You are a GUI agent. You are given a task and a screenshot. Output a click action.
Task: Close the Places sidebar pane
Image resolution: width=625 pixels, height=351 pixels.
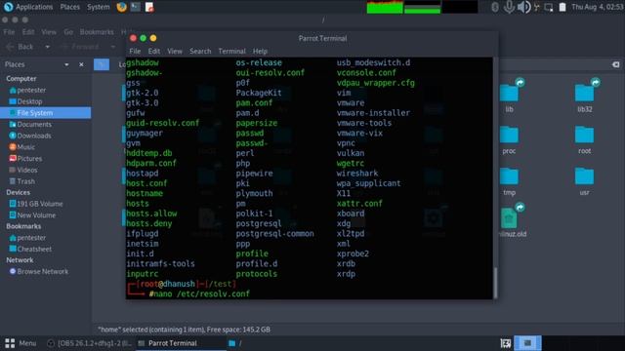[81, 64]
